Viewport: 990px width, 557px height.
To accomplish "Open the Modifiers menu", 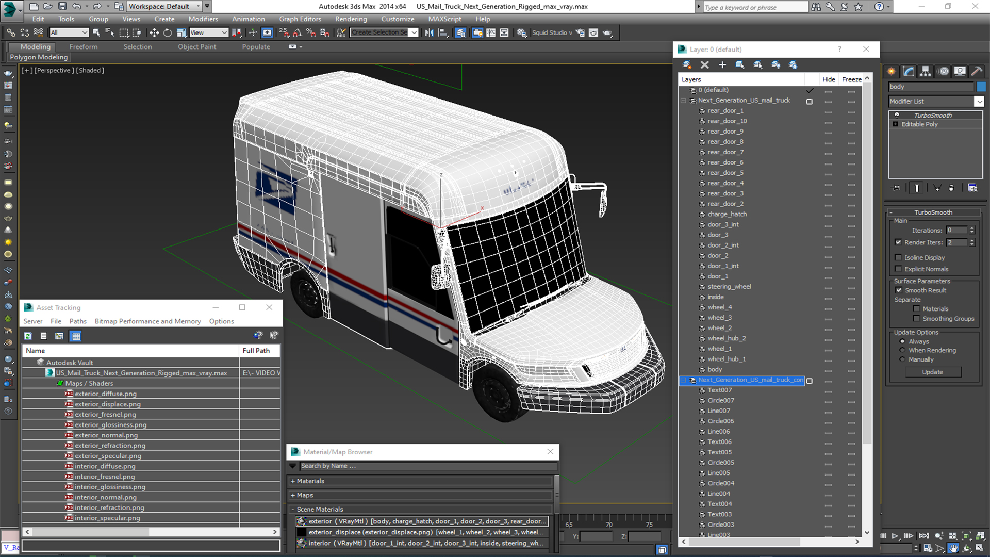I will 203,19.
